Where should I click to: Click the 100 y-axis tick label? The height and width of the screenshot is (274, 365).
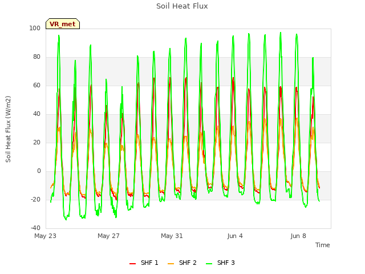(x=35, y=28)
